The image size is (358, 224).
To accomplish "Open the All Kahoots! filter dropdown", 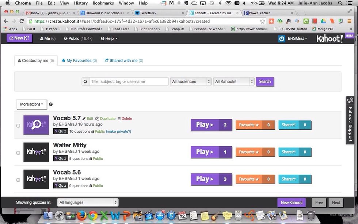I will pyautogui.click(x=234, y=81).
